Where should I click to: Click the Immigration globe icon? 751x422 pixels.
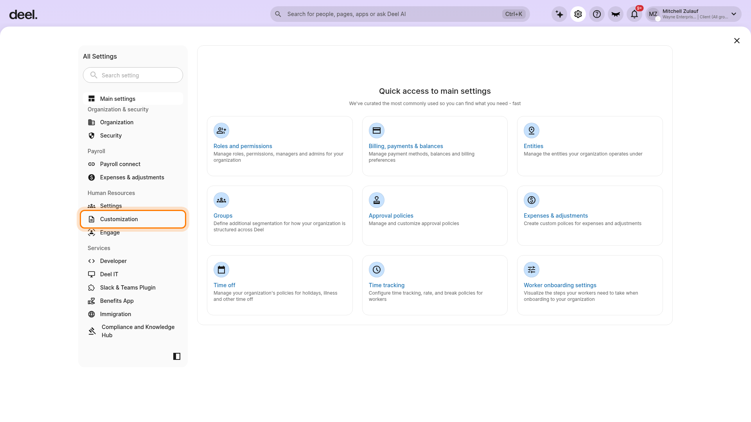92,314
